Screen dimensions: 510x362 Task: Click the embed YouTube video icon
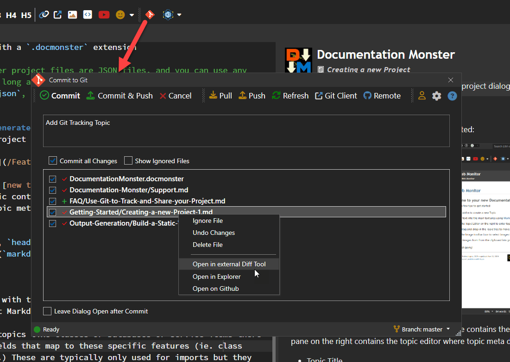tap(104, 14)
